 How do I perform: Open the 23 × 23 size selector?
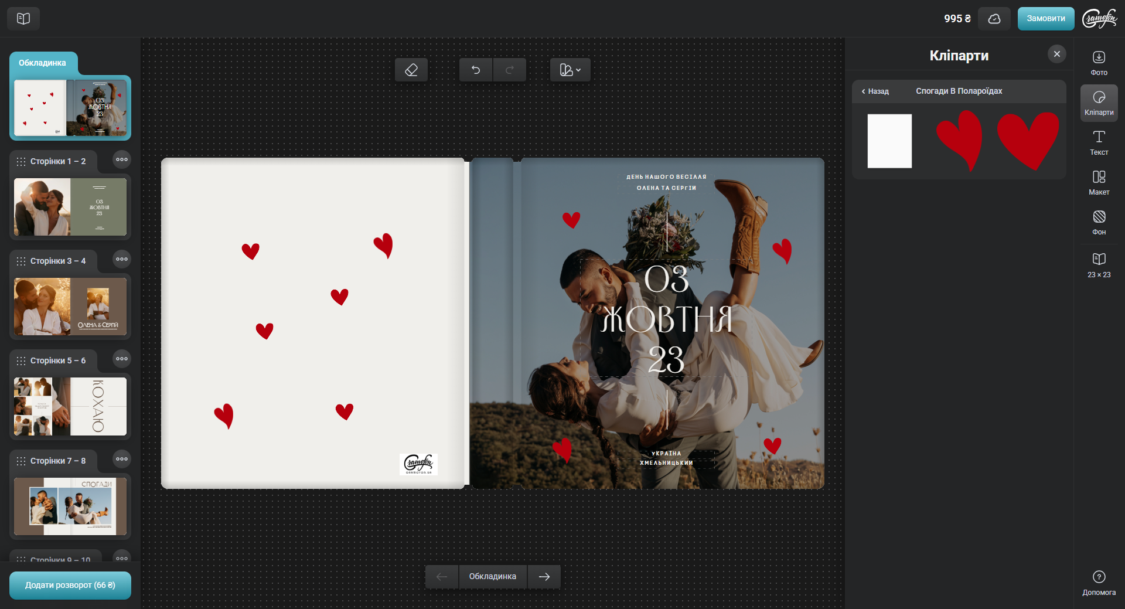(x=1099, y=265)
